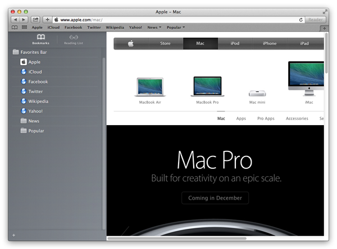The image size is (337, 249).
Task: Open the Wikipedia link in the favorites bar
Action: (x=115, y=27)
